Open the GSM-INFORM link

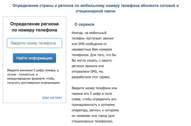(x=52, y=98)
